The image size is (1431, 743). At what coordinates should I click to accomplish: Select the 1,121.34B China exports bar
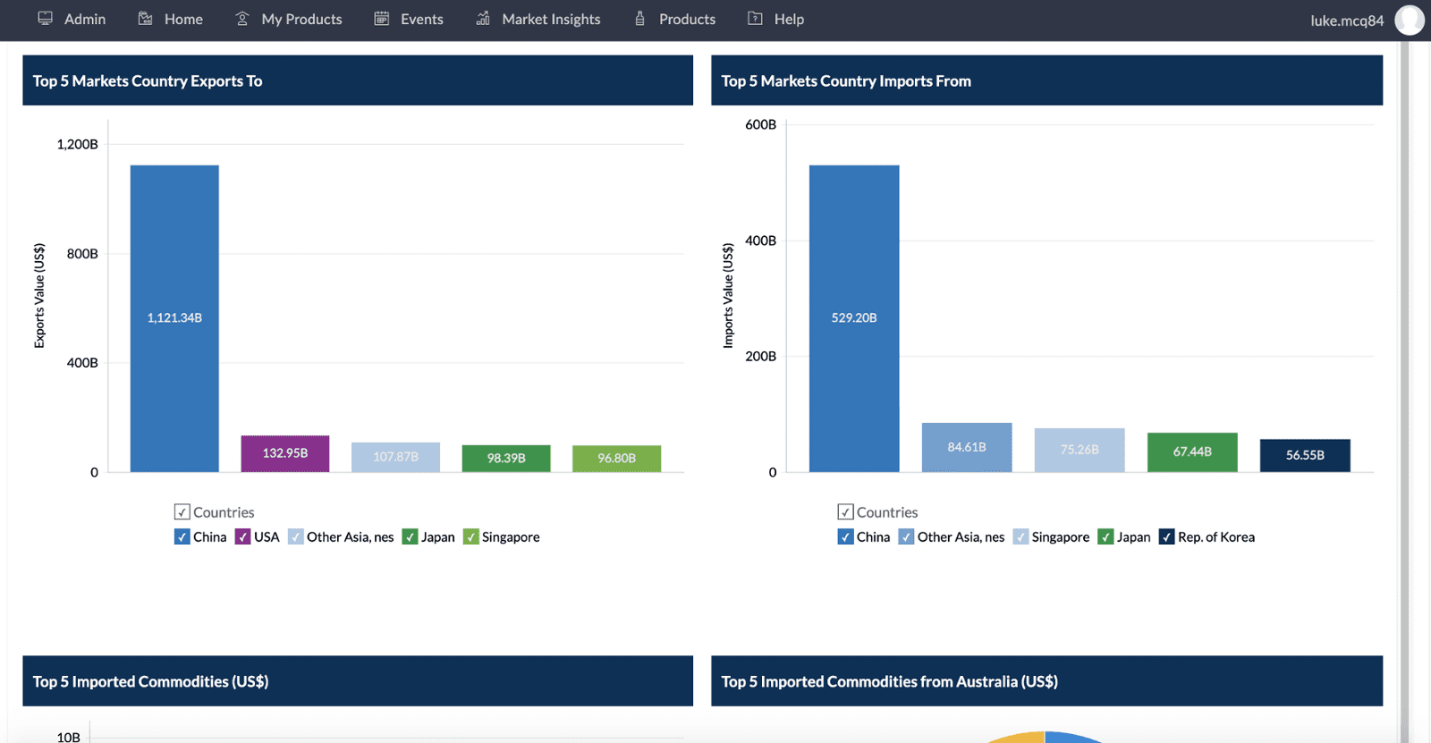174,318
